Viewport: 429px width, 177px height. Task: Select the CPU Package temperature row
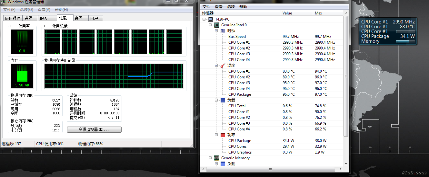click(240, 94)
